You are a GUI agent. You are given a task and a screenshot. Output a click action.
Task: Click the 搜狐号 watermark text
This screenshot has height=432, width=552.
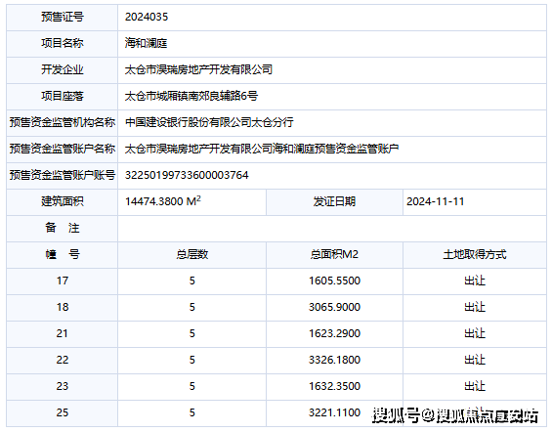396,415
